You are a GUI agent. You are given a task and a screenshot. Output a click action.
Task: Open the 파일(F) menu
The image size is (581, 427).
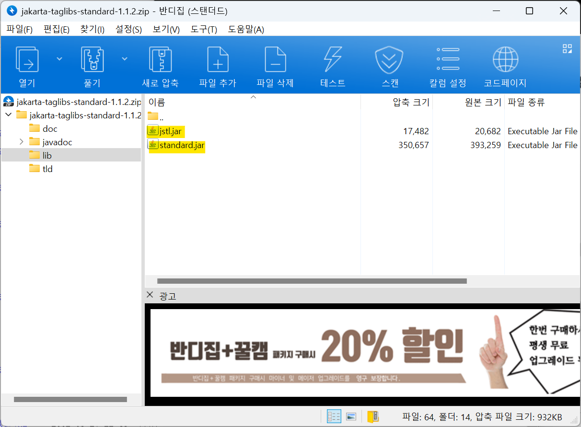coord(20,29)
